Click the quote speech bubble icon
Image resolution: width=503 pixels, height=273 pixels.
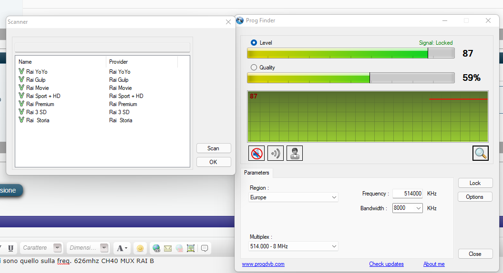(x=205, y=248)
